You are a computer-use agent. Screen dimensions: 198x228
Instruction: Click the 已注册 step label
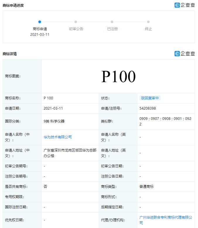[112, 29]
